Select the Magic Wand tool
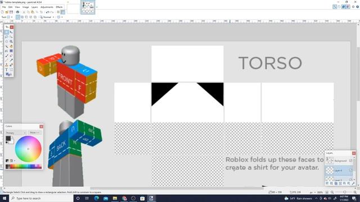 (7, 46)
